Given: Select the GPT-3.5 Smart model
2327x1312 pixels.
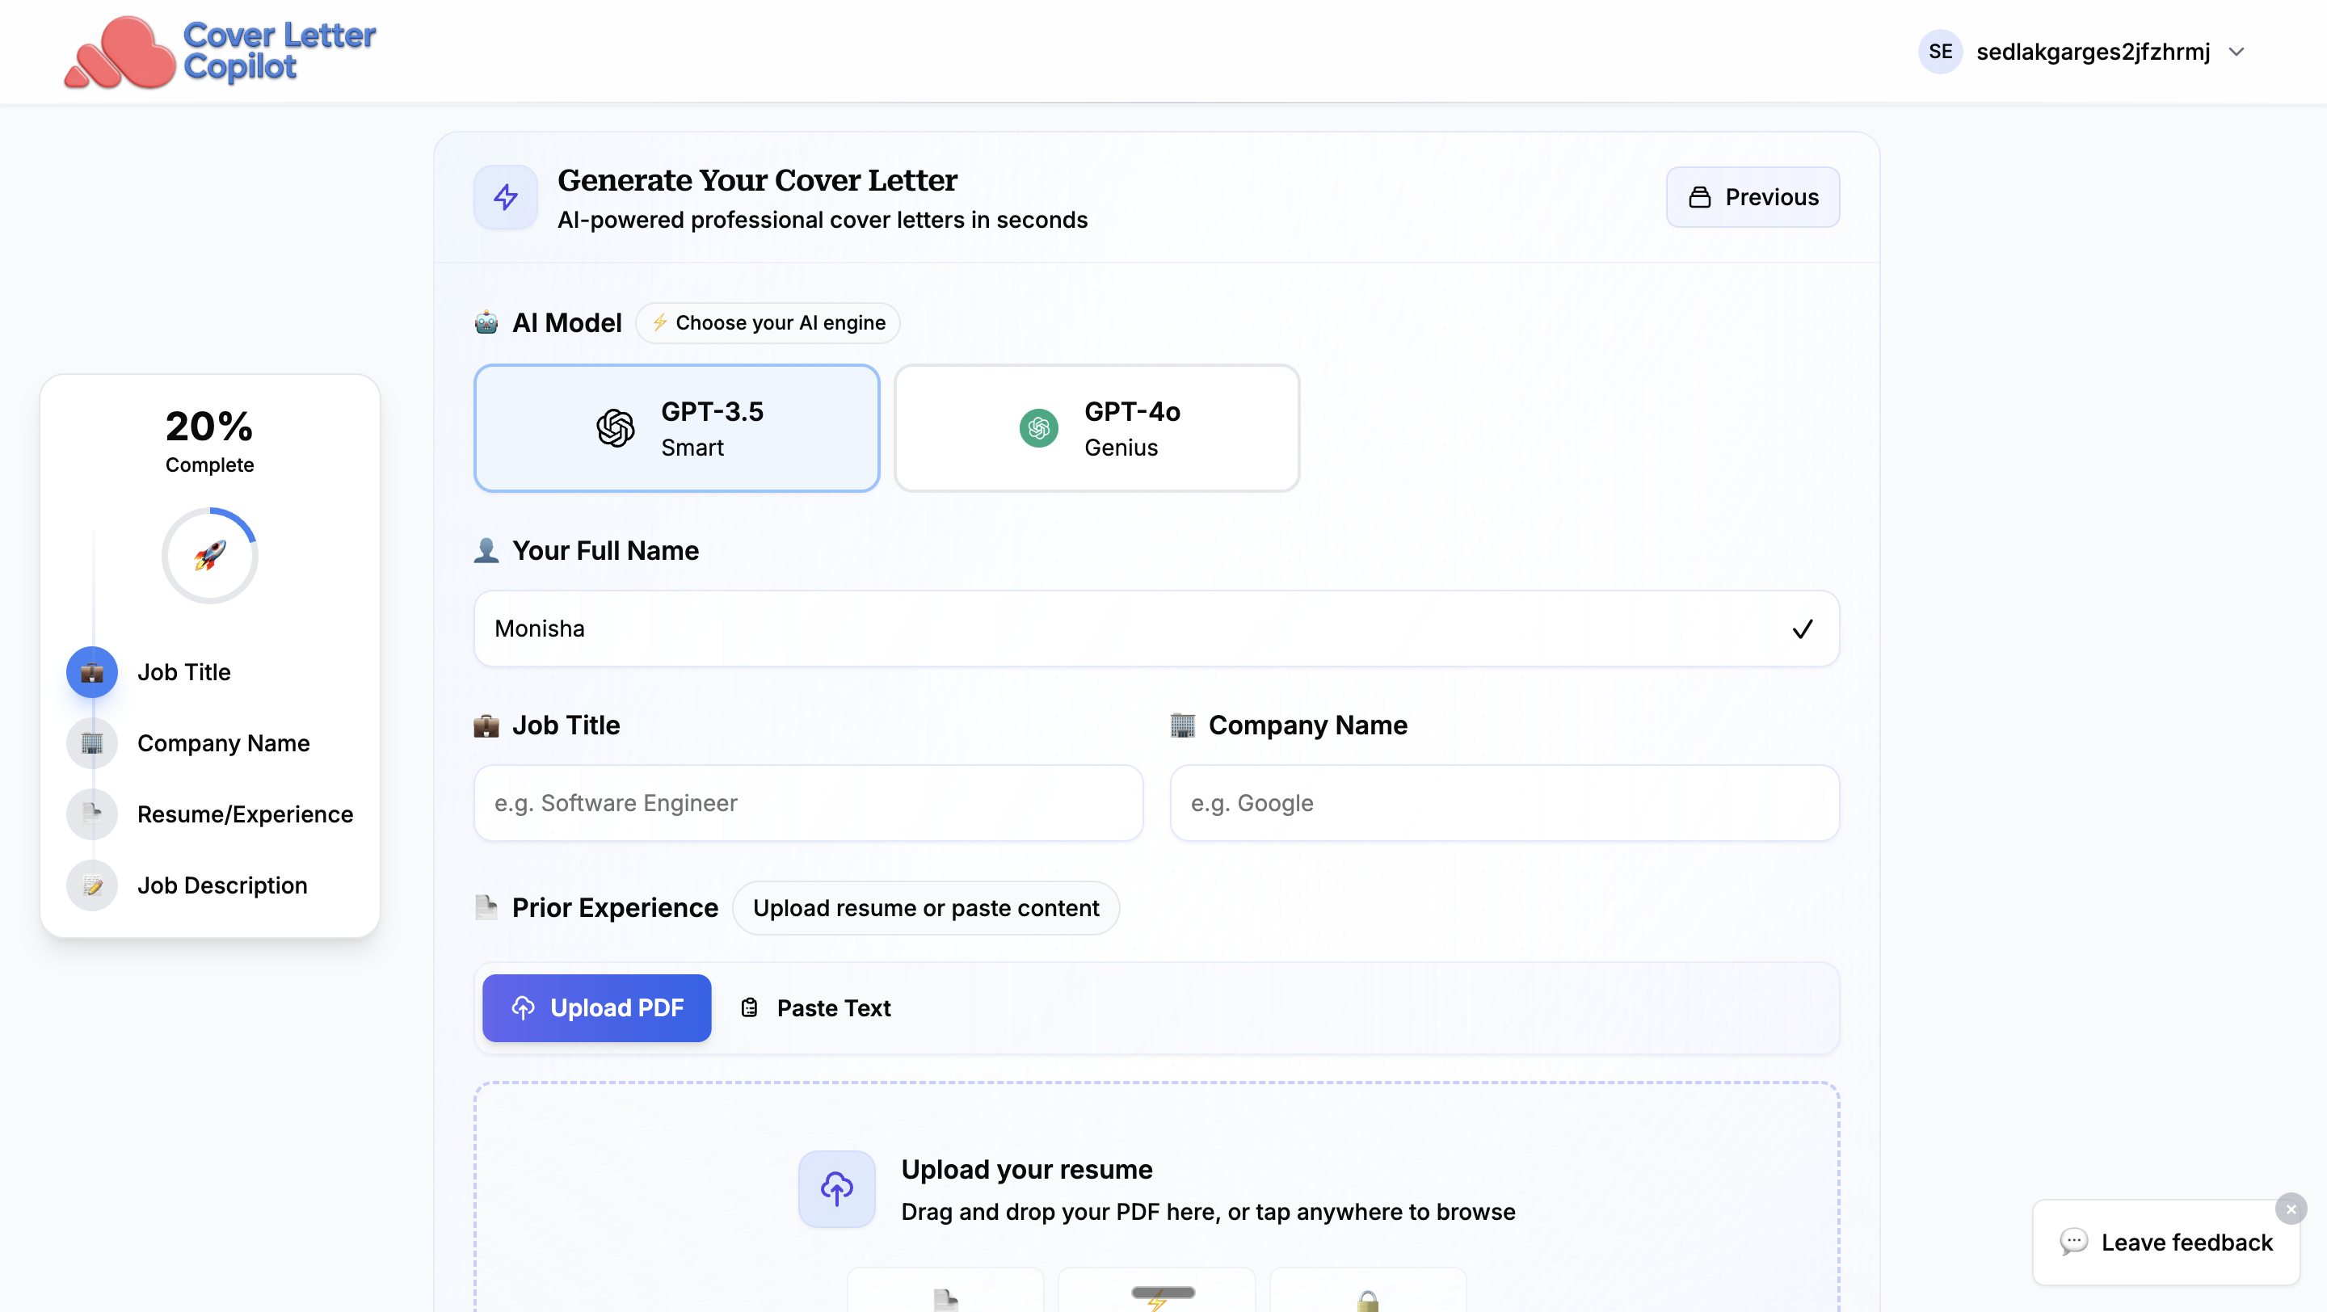Looking at the screenshot, I should click(x=676, y=428).
